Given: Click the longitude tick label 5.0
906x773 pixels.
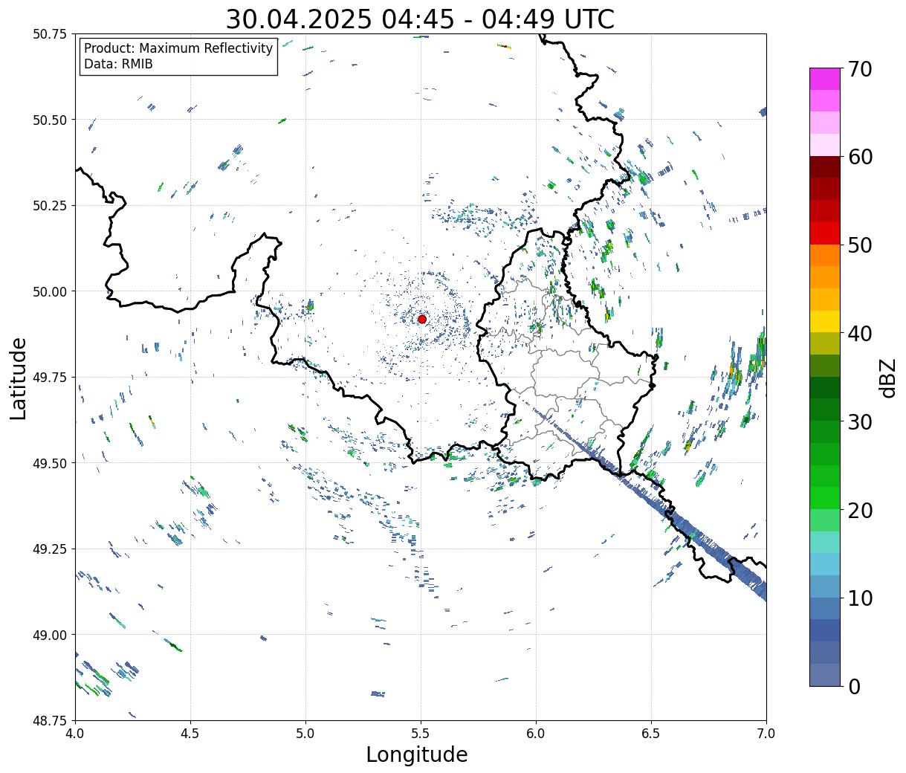Looking at the screenshot, I should pyautogui.click(x=305, y=734).
